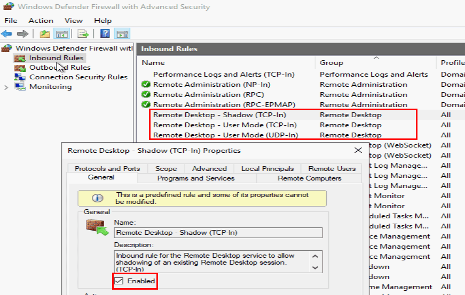
Task: Select Remote Administration (NP-In) rule
Action: click(212, 84)
